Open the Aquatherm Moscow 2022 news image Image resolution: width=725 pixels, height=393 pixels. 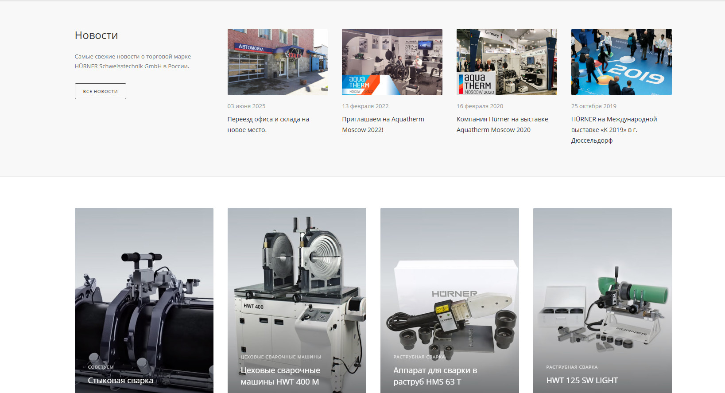392,62
